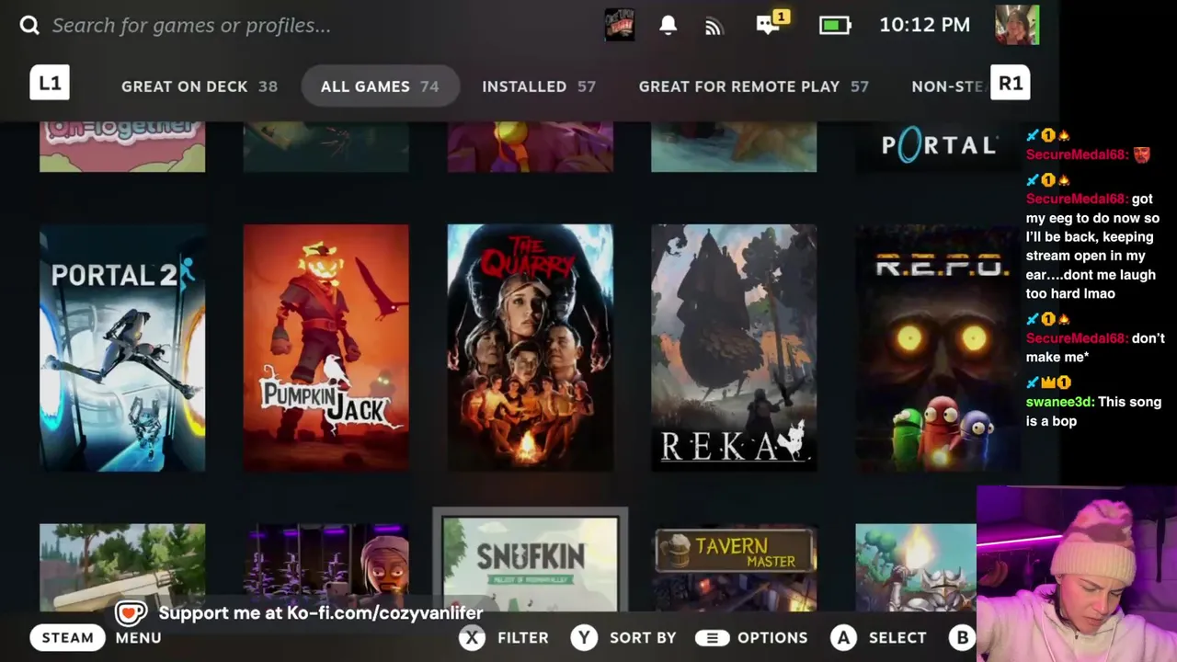Screen dimensions: 1177x662
Task: Open the Portal game tile
Action: click(x=937, y=147)
